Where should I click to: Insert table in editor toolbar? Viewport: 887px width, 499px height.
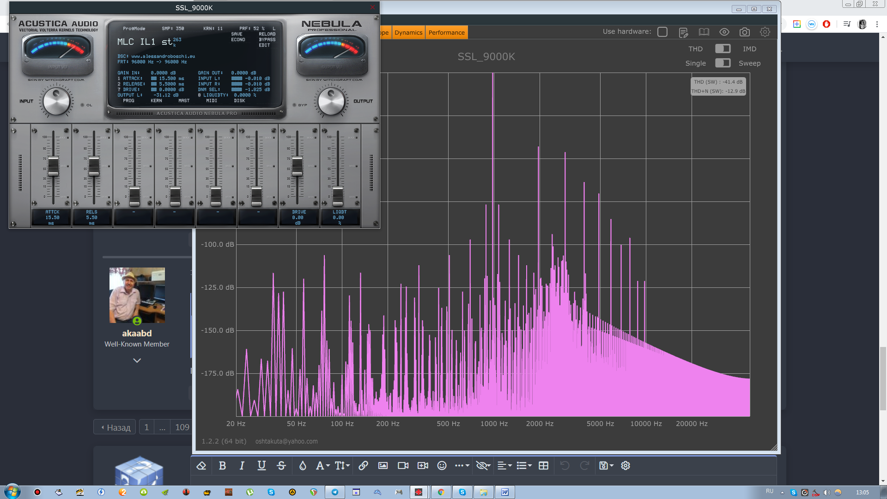pos(543,466)
